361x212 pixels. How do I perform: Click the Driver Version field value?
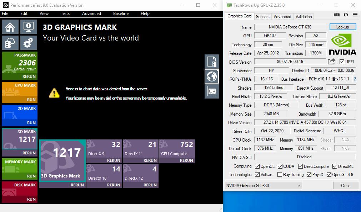(305, 122)
